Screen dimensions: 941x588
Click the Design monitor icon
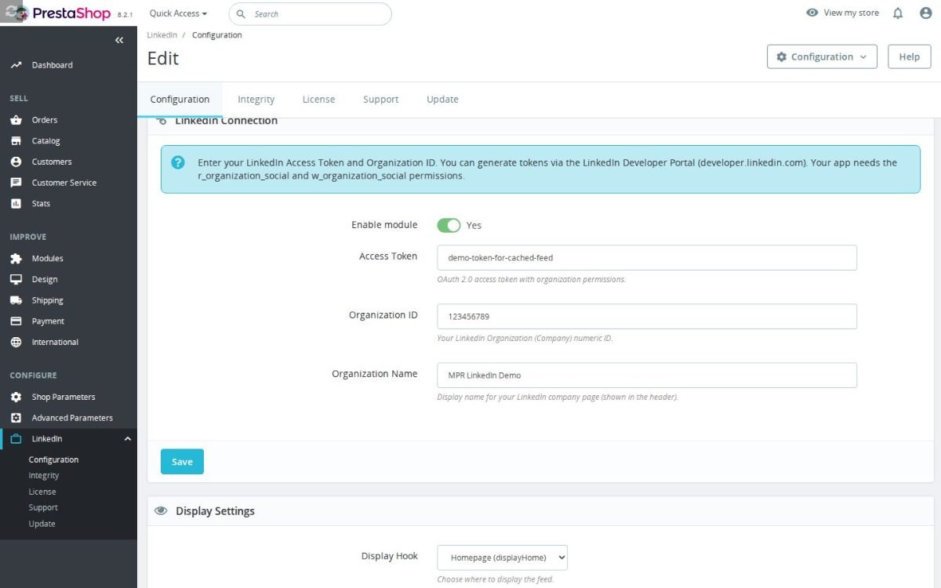click(x=16, y=279)
